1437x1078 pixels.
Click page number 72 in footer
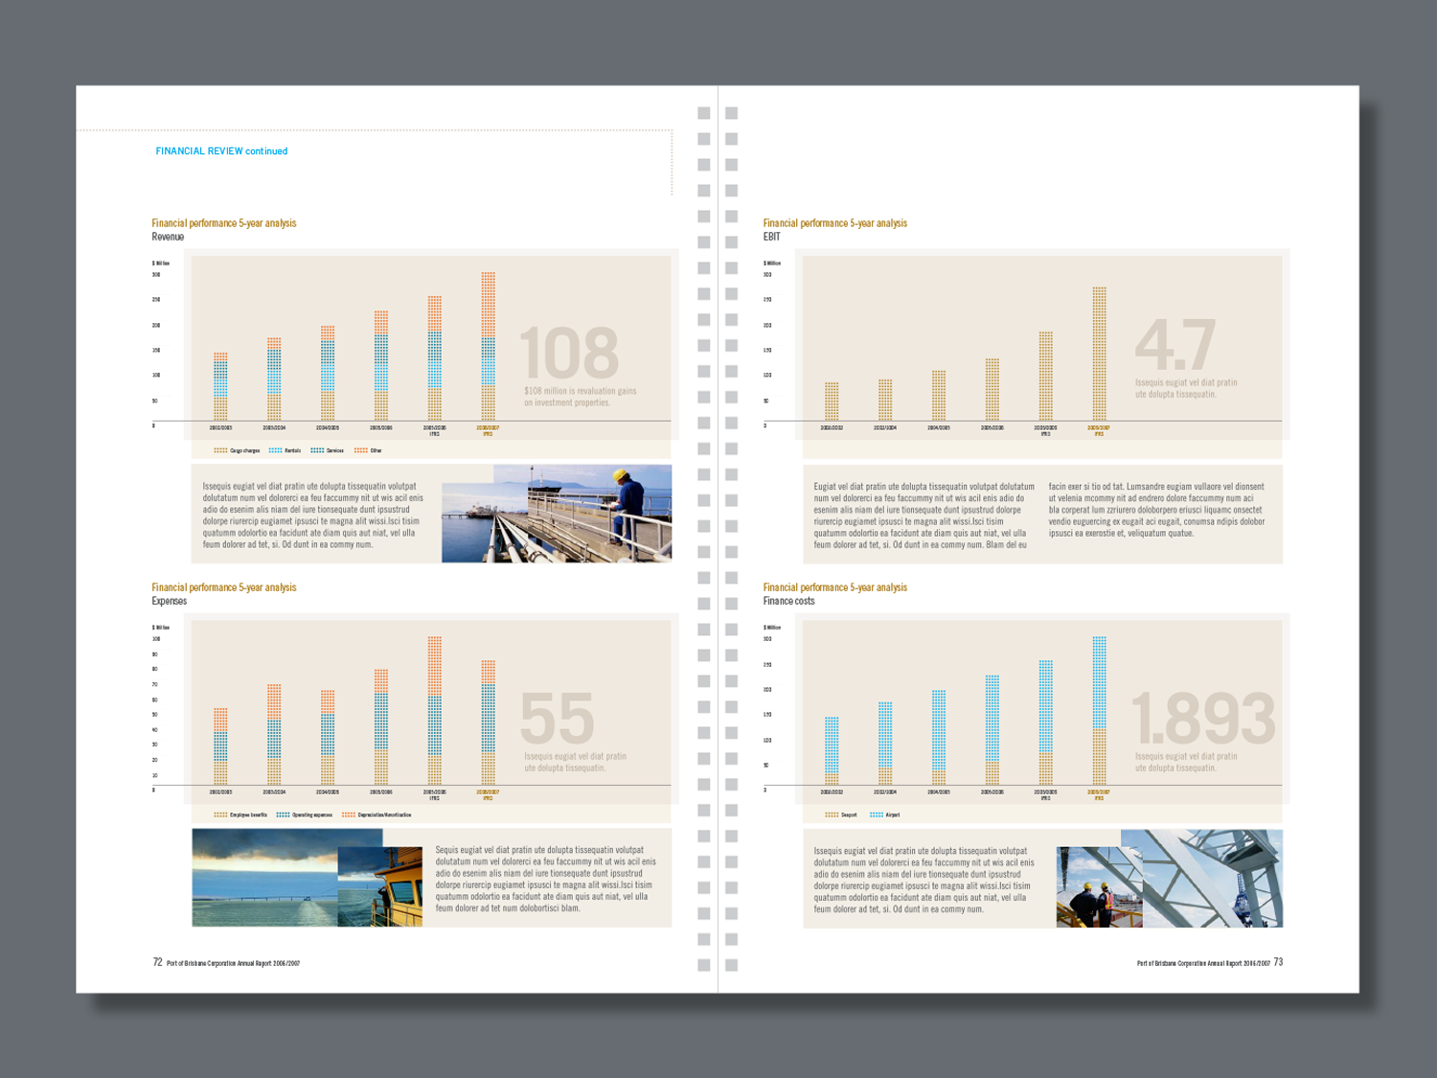pyautogui.click(x=158, y=962)
